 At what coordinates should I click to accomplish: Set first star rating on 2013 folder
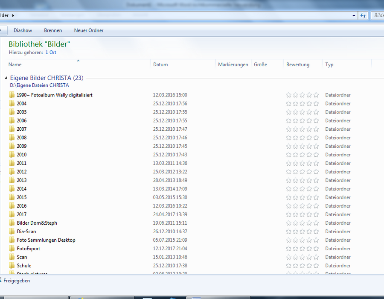288,180
